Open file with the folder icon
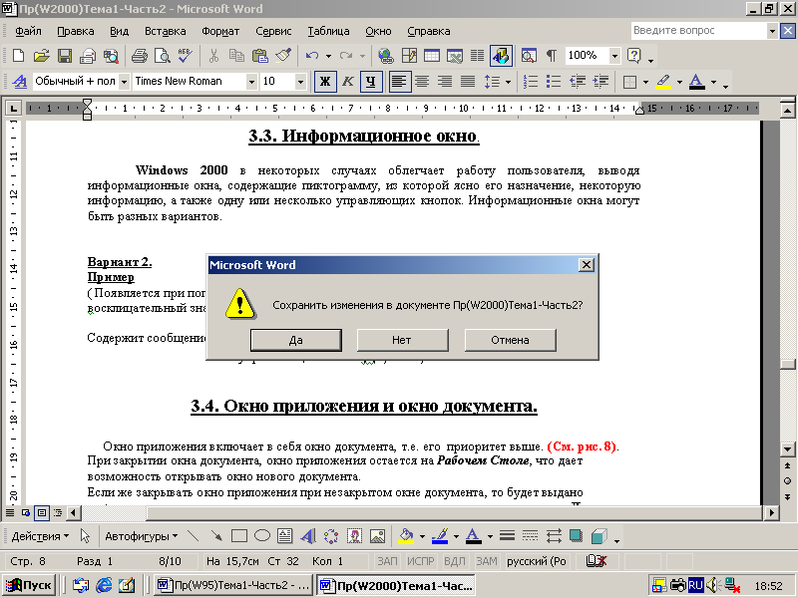Image resolution: width=798 pixels, height=598 pixels. [42, 56]
